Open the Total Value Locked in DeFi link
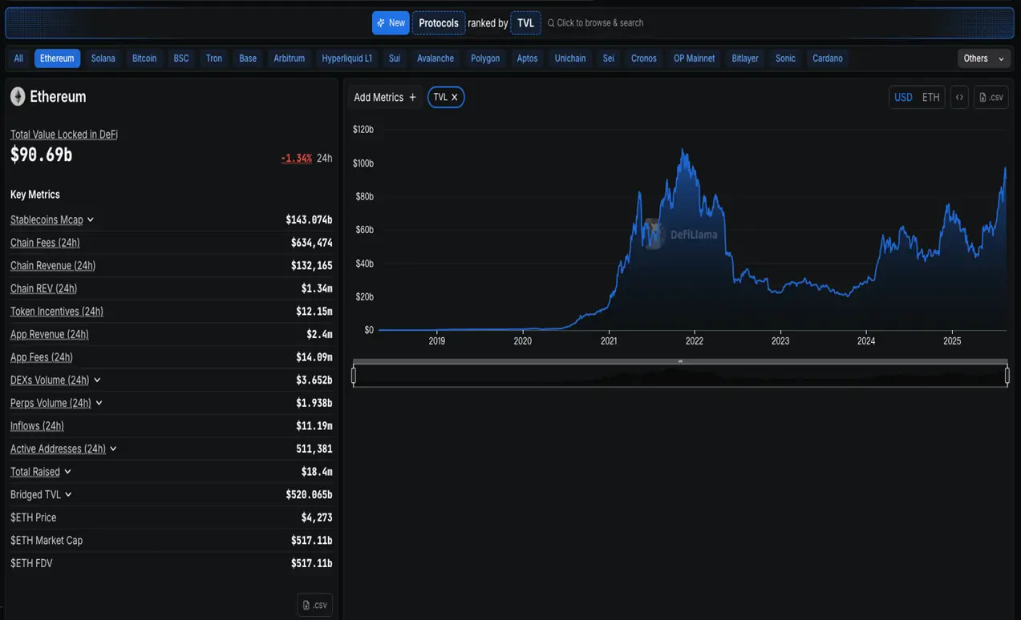 coord(64,135)
